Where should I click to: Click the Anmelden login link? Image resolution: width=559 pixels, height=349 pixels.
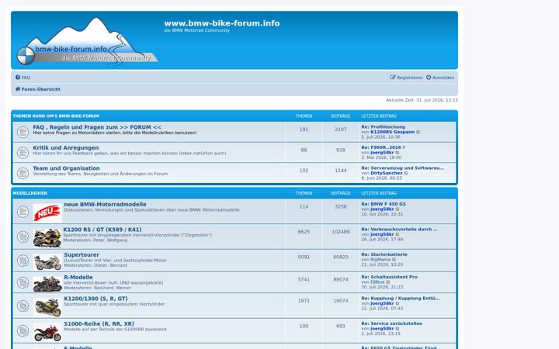click(440, 78)
